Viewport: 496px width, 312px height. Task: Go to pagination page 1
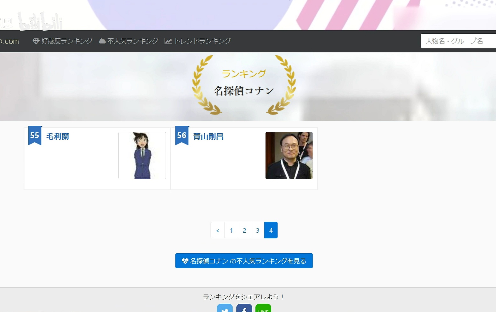pos(231,230)
